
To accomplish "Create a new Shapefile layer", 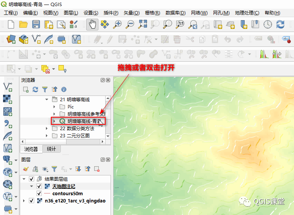I will 36,39.
